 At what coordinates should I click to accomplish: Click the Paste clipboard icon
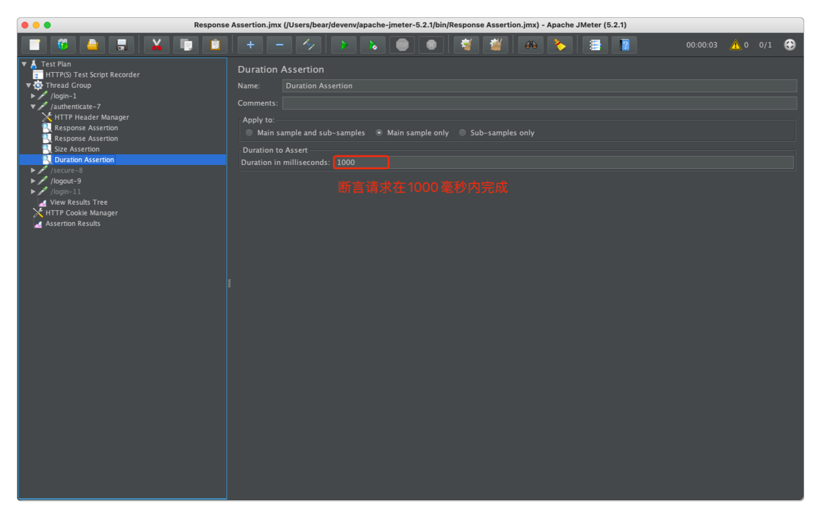click(215, 45)
